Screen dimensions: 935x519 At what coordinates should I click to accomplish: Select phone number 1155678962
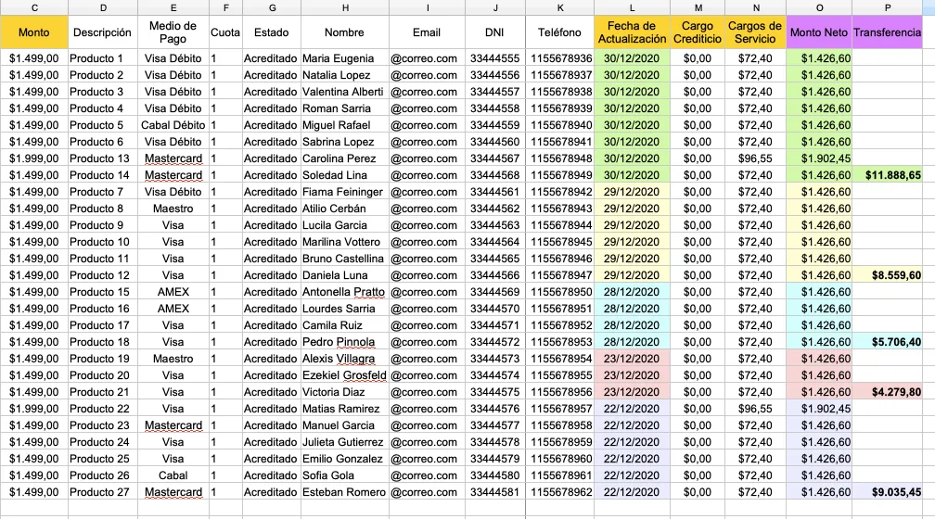point(562,492)
